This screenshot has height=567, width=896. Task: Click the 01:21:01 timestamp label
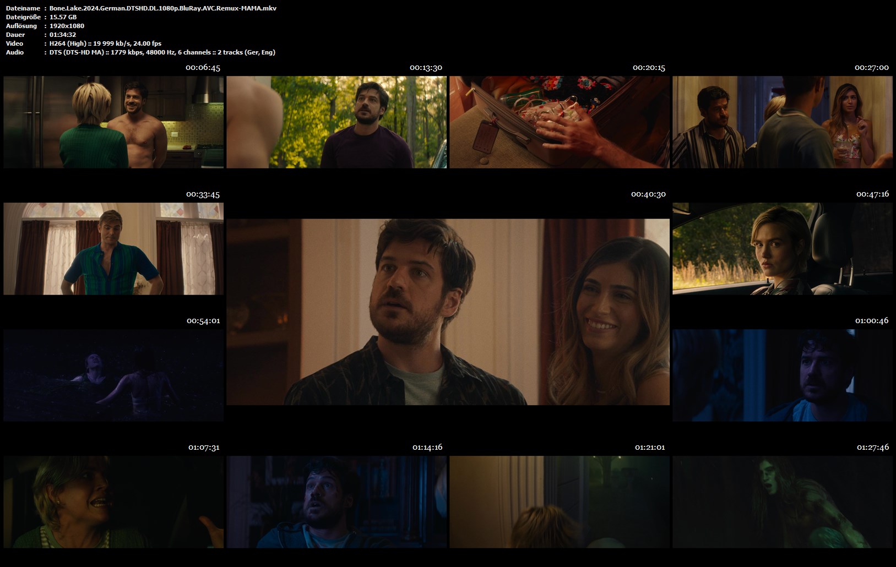[x=650, y=448]
